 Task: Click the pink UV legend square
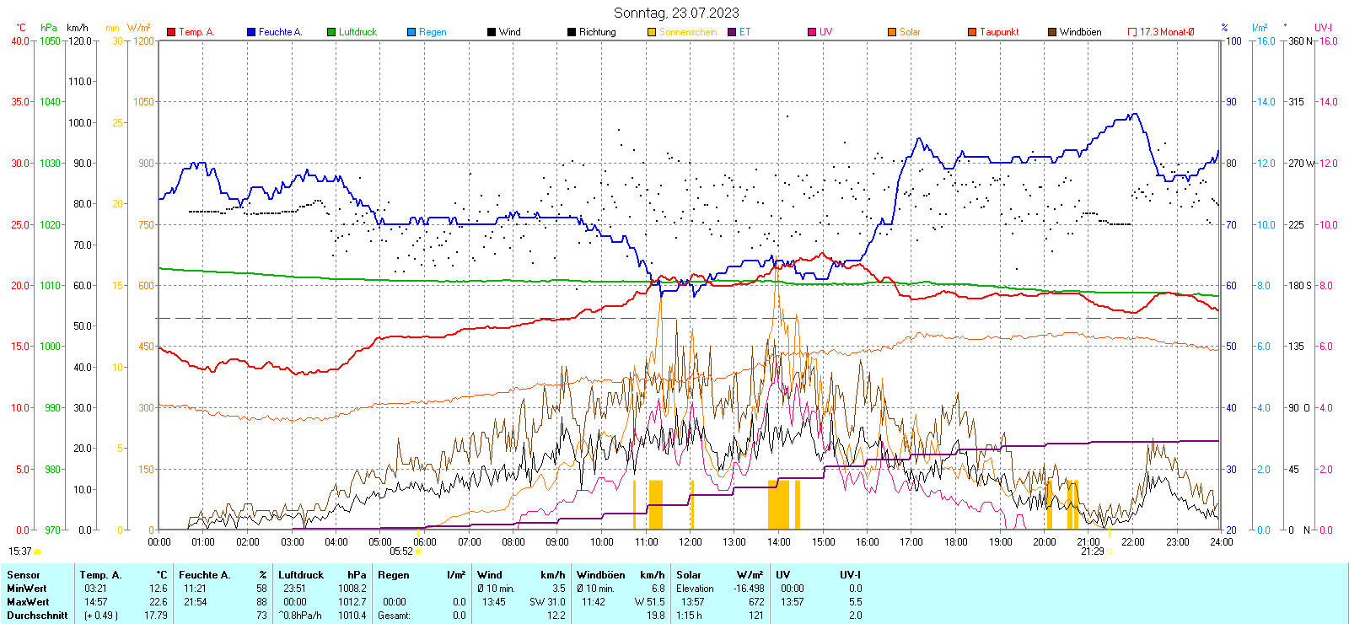coord(812,32)
